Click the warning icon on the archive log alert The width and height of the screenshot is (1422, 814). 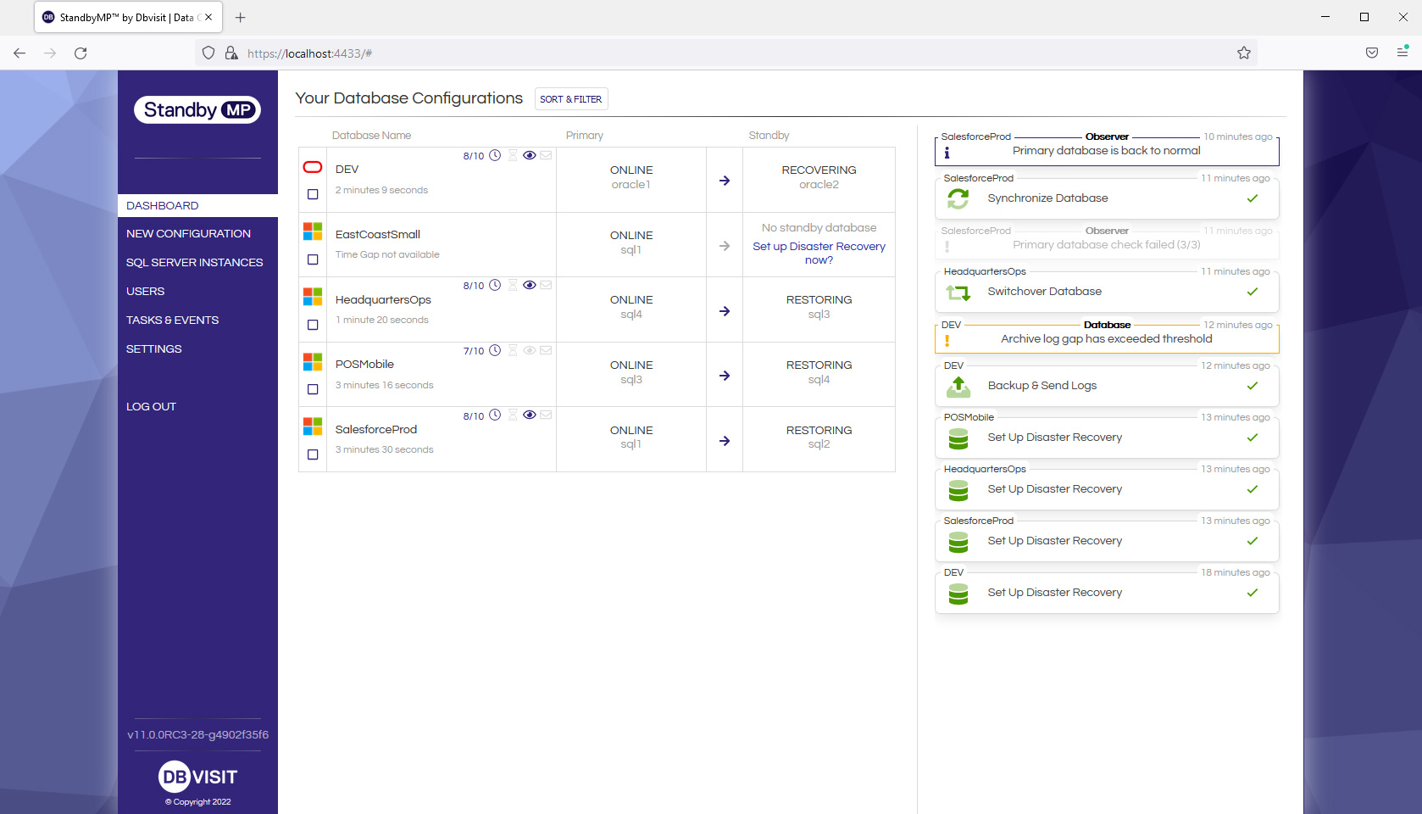947,338
